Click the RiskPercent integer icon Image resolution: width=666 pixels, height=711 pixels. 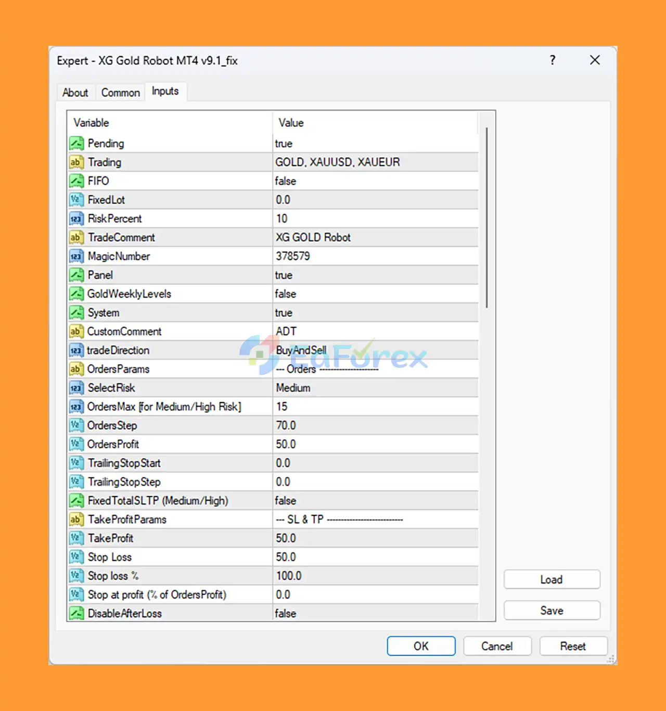coord(76,218)
